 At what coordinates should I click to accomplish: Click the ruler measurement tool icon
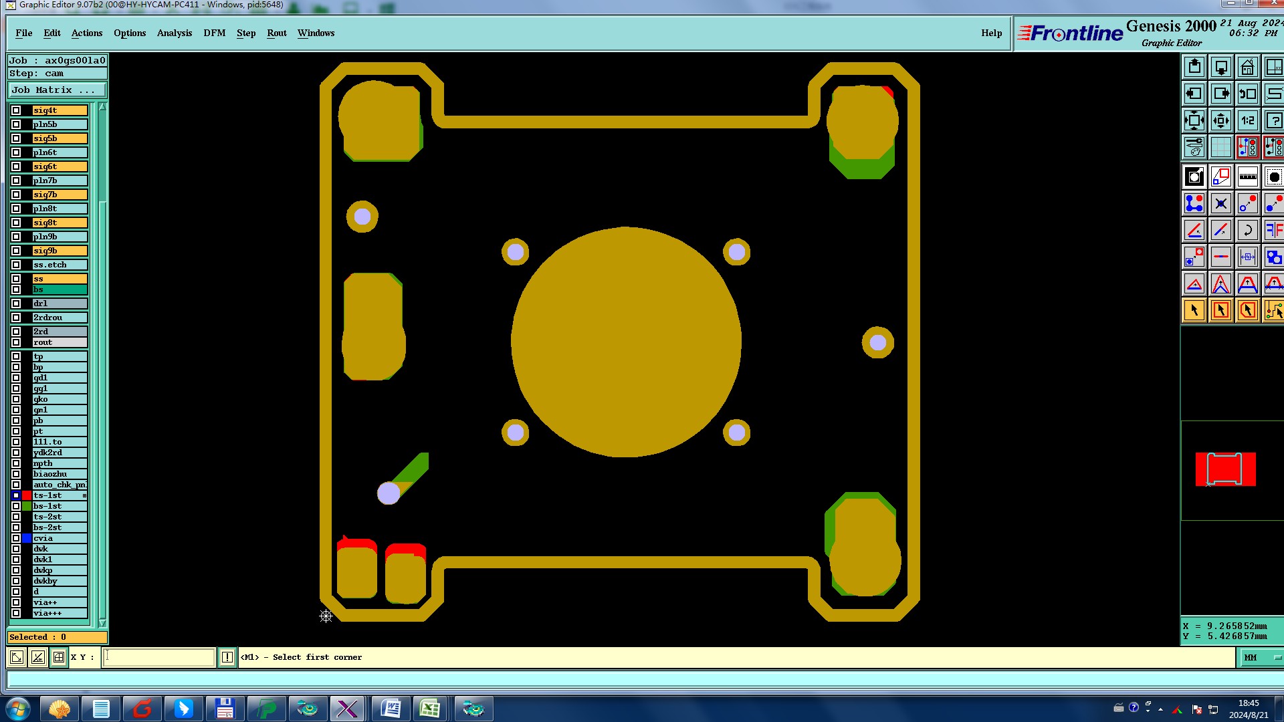pos(1247,176)
